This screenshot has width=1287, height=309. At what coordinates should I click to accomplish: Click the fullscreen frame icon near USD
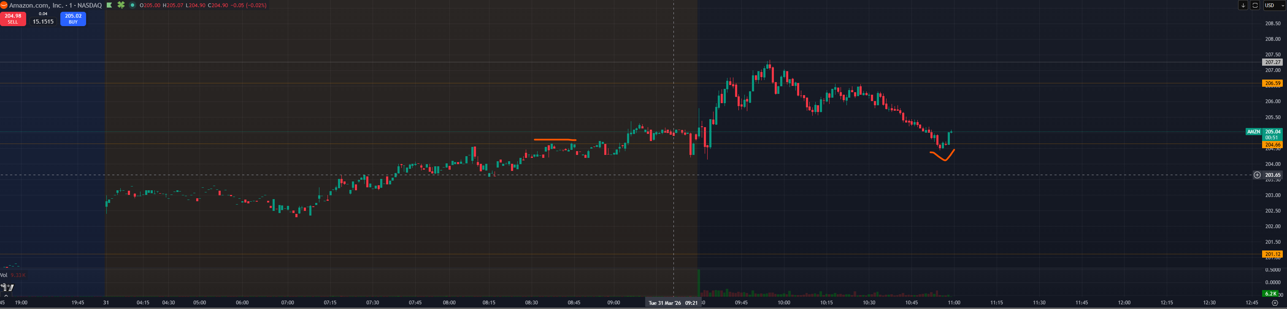coord(1255,5)
